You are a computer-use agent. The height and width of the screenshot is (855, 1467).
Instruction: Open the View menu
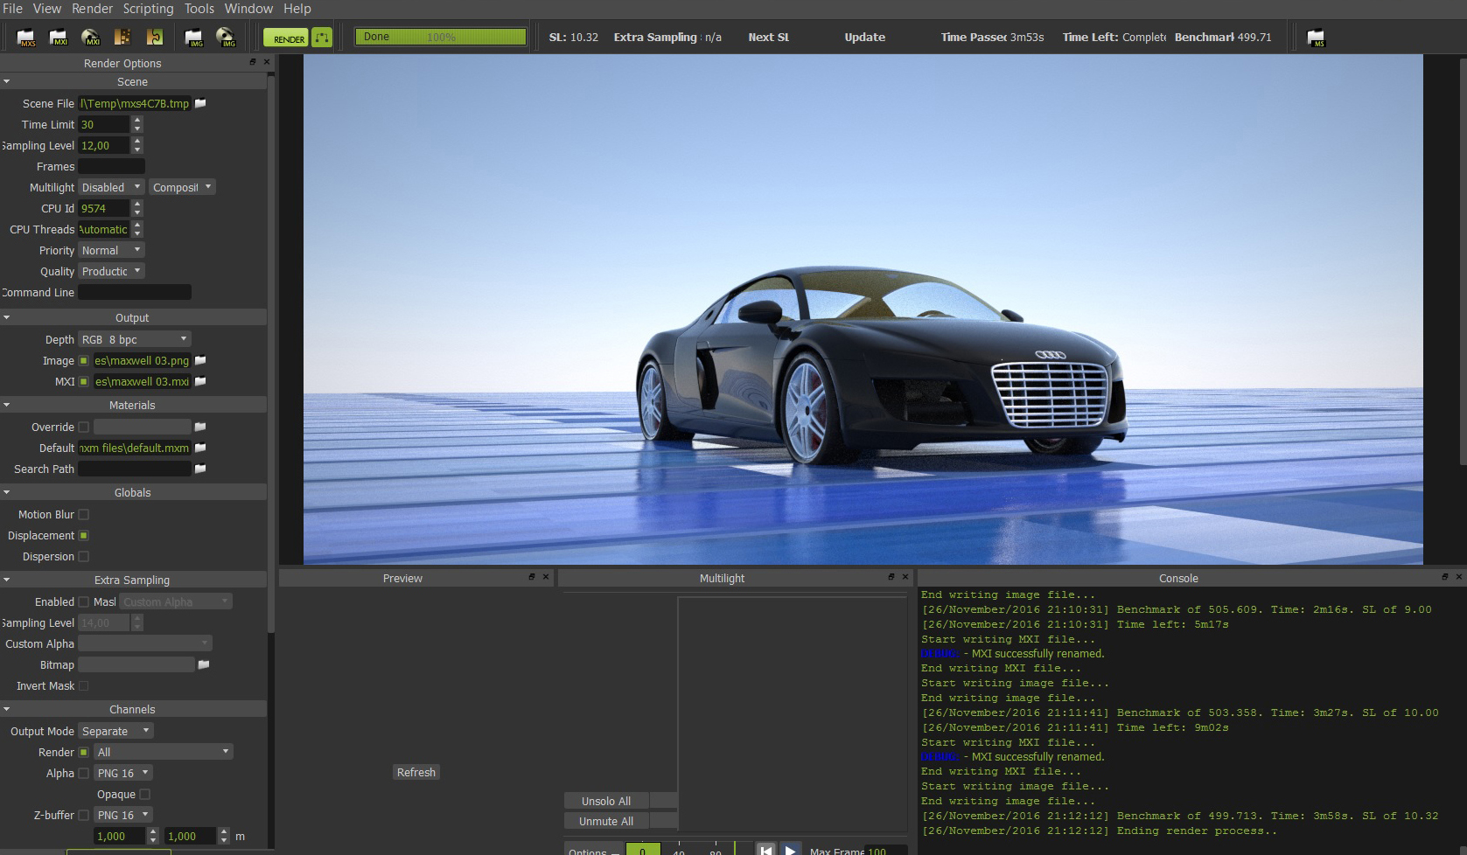[47, 9]
